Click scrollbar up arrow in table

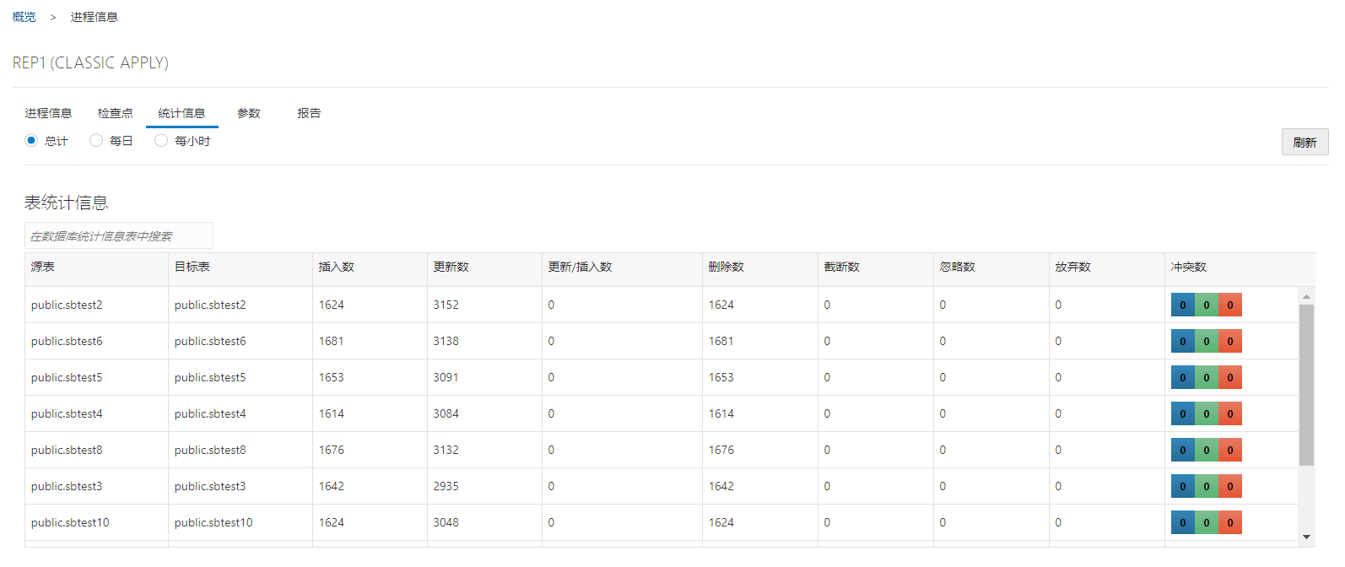click(1306, 296)
